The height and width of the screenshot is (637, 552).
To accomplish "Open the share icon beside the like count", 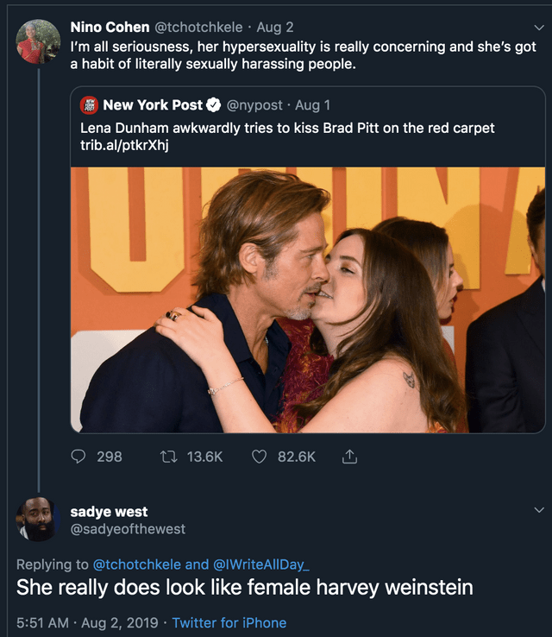I will click(349, 457).
